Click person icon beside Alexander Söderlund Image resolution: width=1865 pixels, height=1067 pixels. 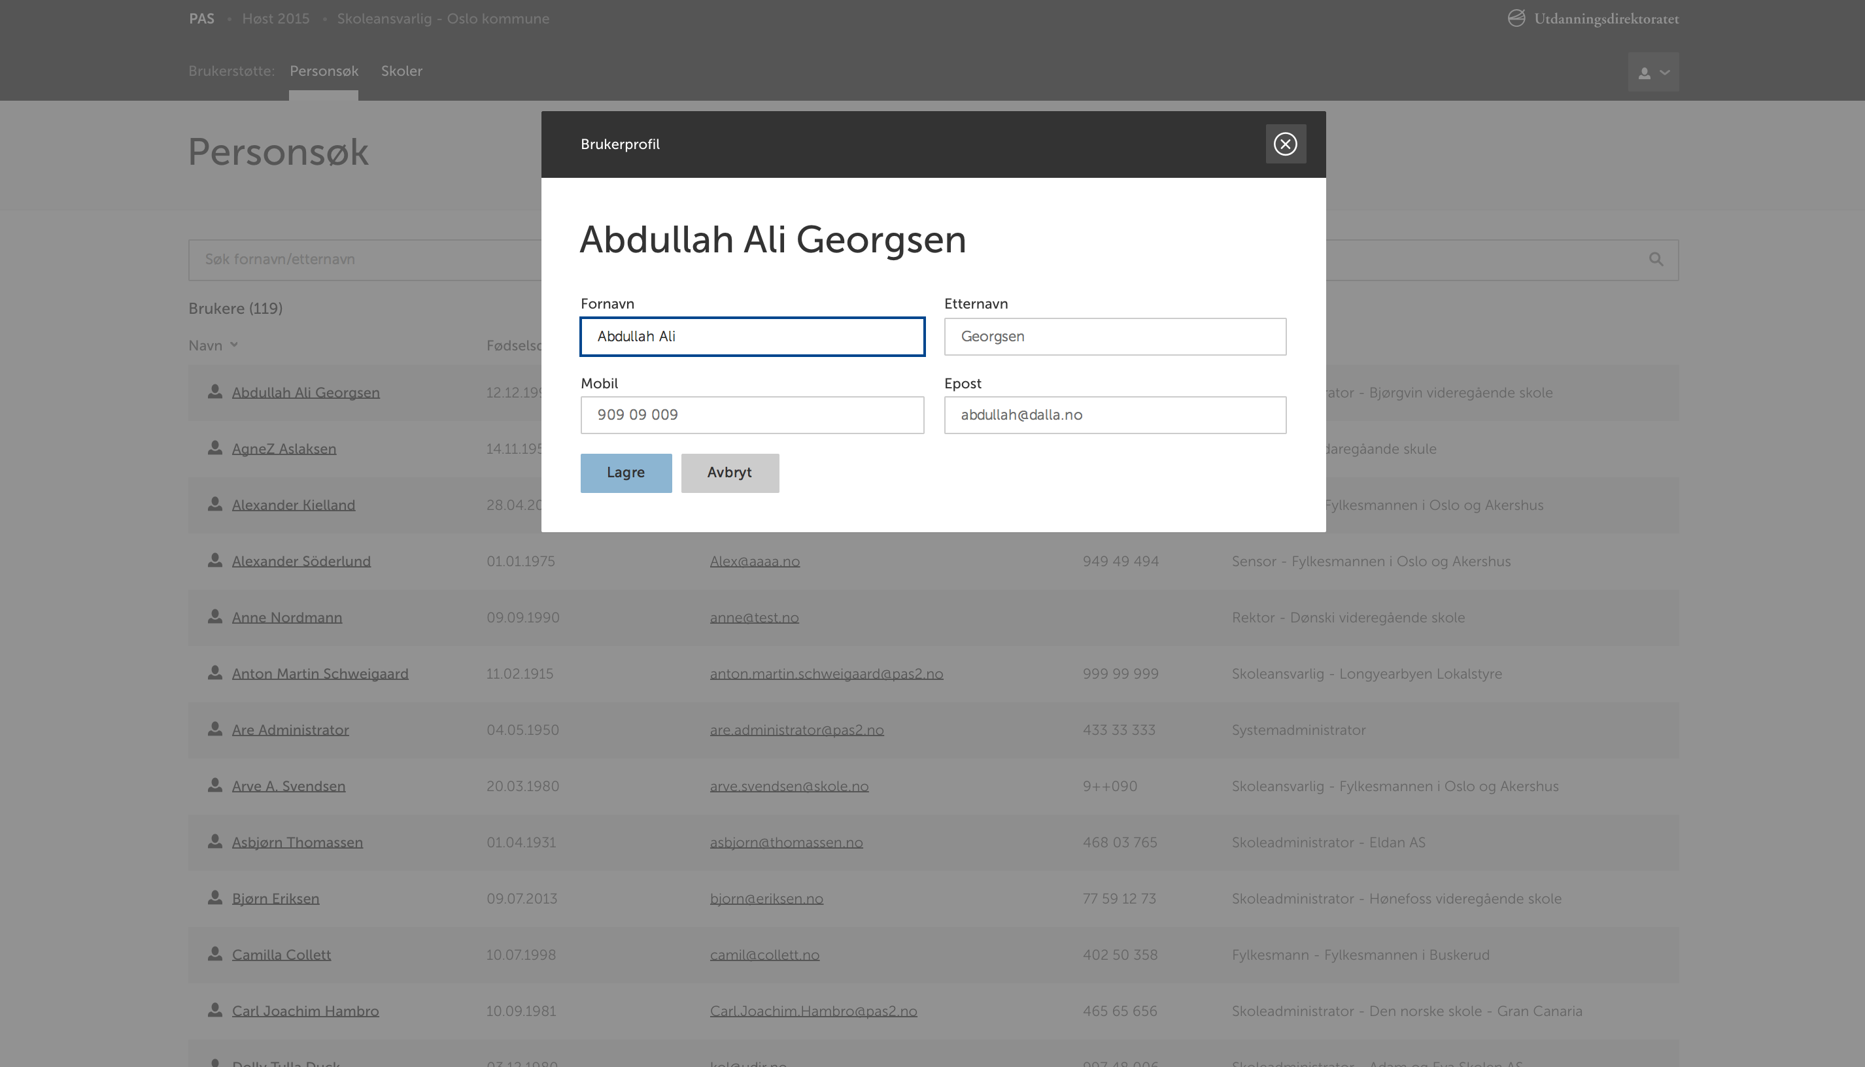pos(214,560)
